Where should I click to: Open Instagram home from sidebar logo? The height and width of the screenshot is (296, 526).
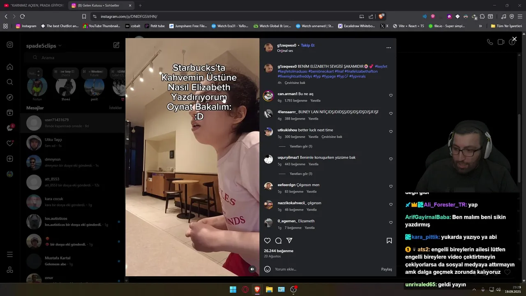click(x=10, y=45)
